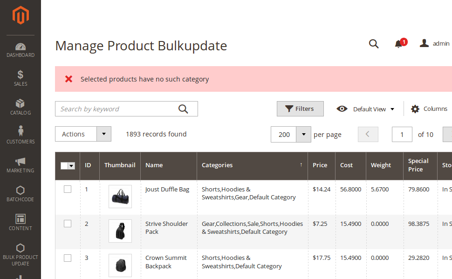Click the Filters button
The width and height of the screenshot is (452, 279).
(x=300, y=109)
